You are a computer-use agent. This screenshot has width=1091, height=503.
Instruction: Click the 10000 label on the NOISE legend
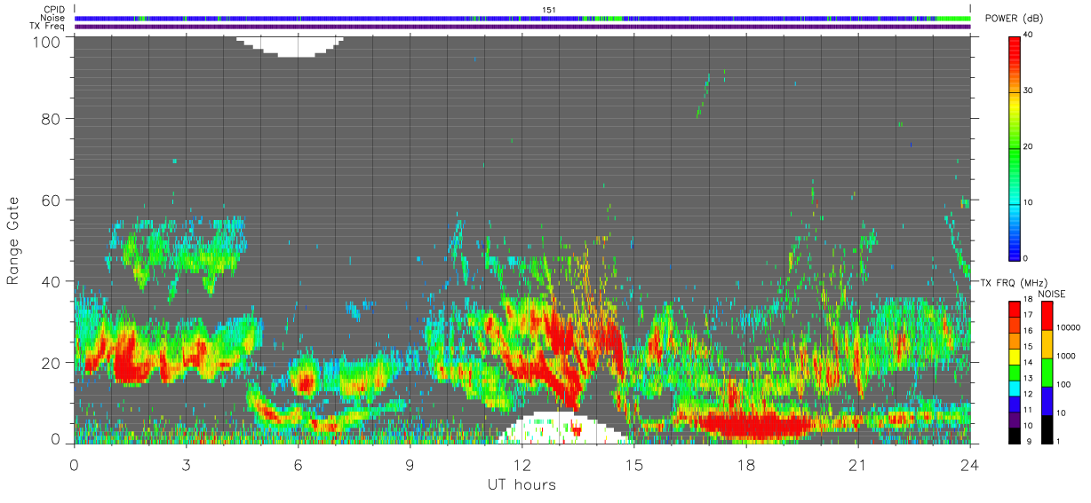point(1069,328)
